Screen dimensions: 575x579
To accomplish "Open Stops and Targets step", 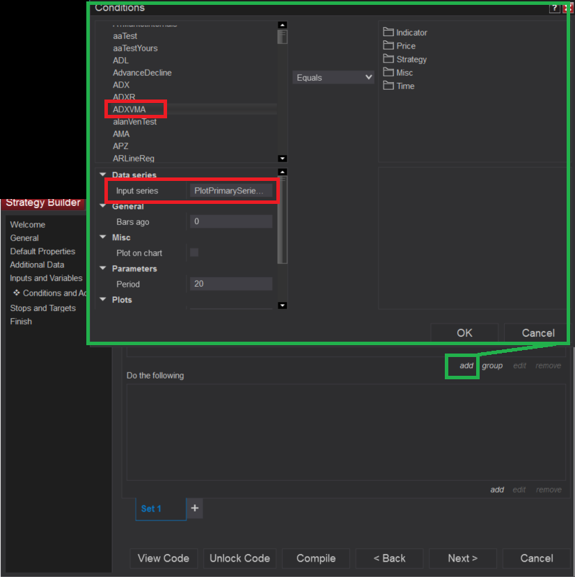I will pyautogui.click(x=43, y=308).
